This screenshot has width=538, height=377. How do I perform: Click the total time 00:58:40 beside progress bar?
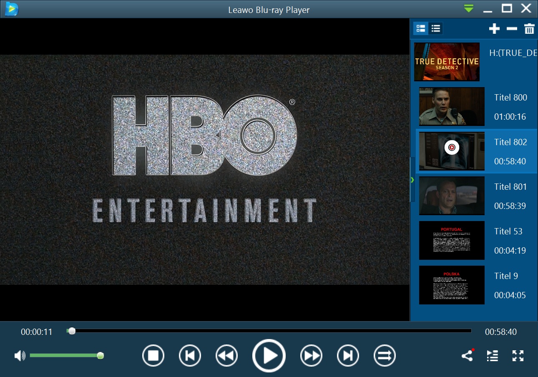coord(501,332)
